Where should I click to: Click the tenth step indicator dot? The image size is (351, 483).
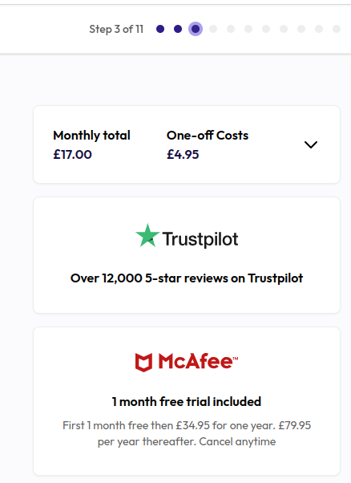tap(319, 29)
